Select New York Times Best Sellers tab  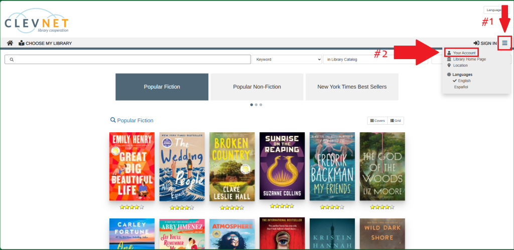click(352, 87)
